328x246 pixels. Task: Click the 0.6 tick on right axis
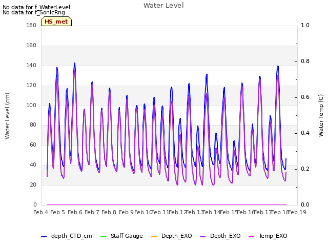pyautogui.click(x=305, y=97)
